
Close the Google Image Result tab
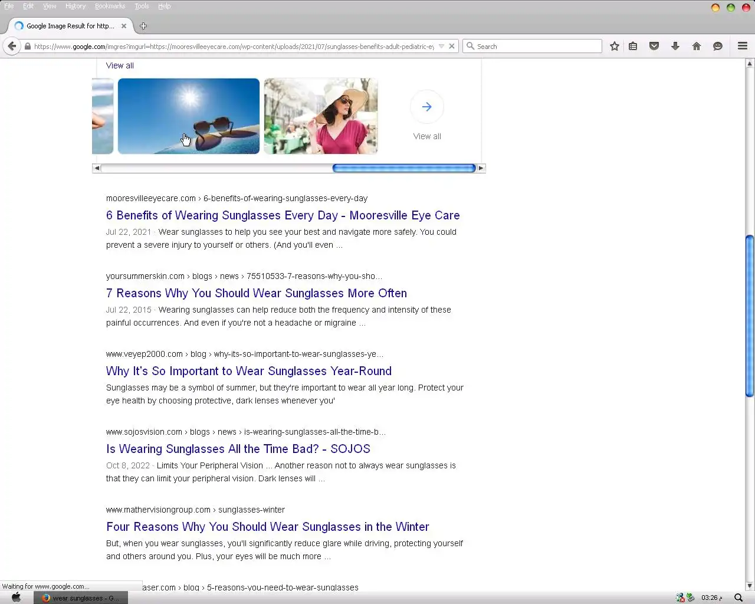tap(124, 26)
